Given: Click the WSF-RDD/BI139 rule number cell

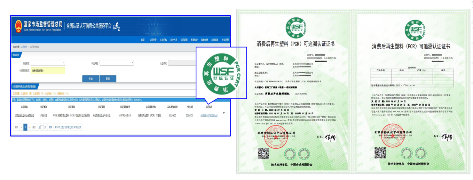Looking at the screenshot, I should click(x=125, y=116).
